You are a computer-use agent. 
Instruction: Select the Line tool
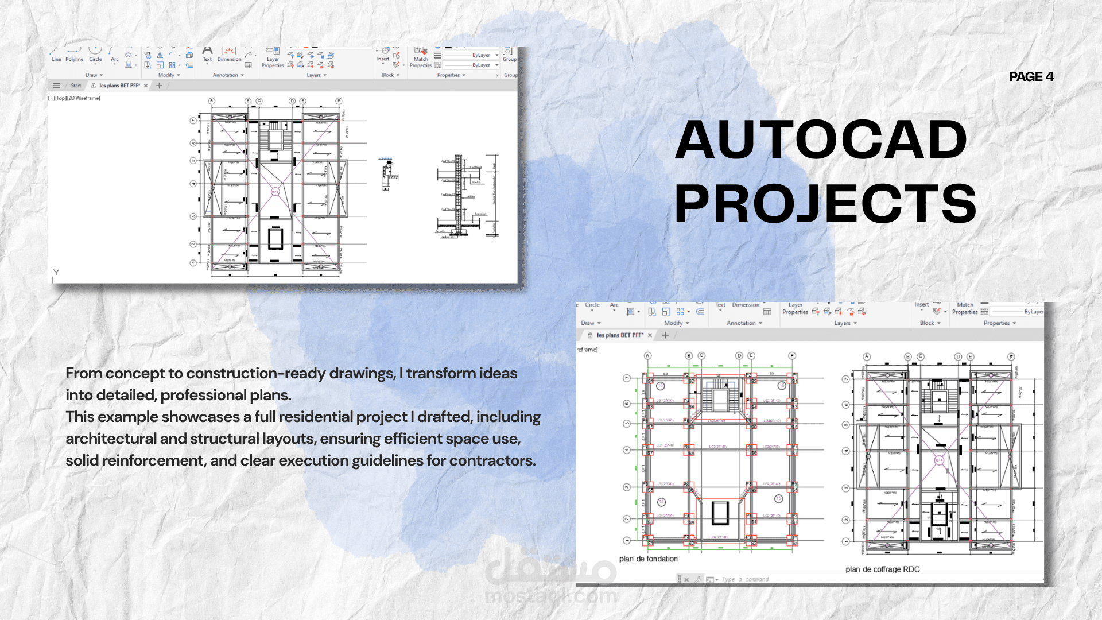tap(56, 56)
